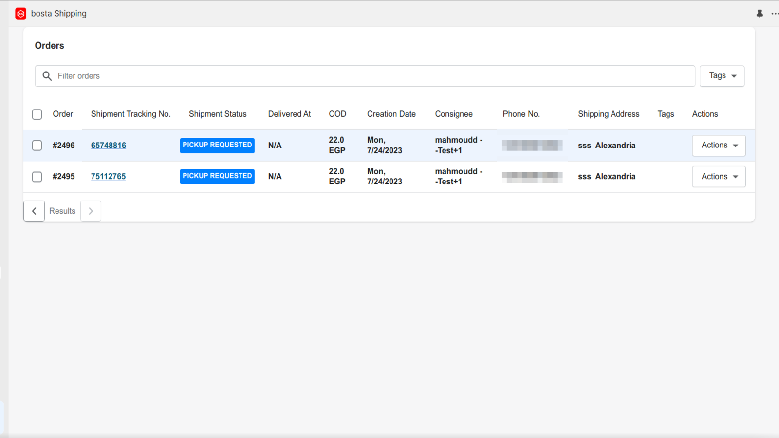Click the Filter orders search field
Image resolution: width=779 pixels, height=438 pixels.
click(x=370, y=76)
